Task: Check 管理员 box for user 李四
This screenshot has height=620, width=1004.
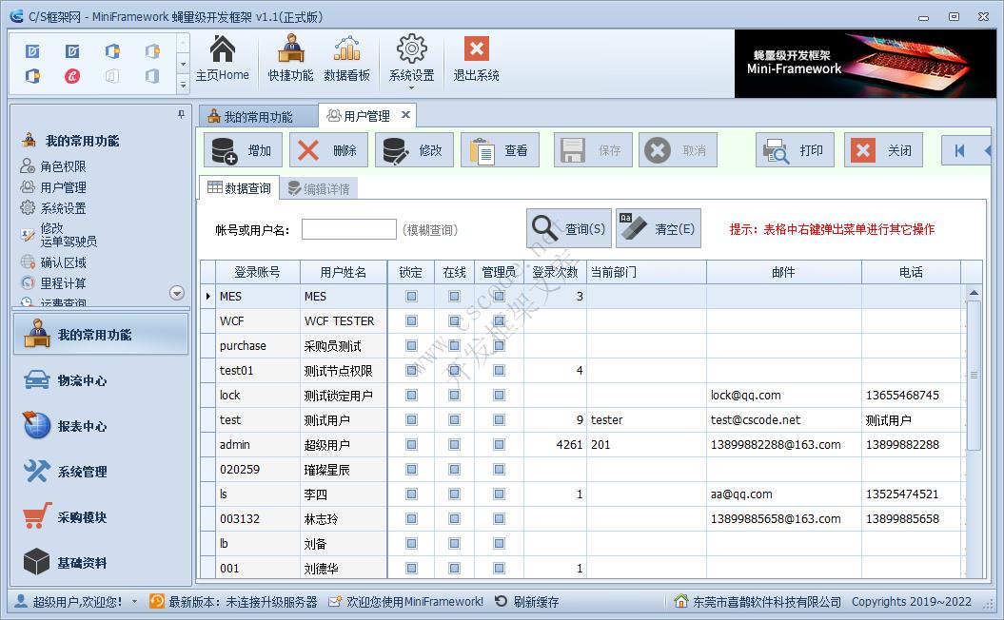Action: pos(499,494)
